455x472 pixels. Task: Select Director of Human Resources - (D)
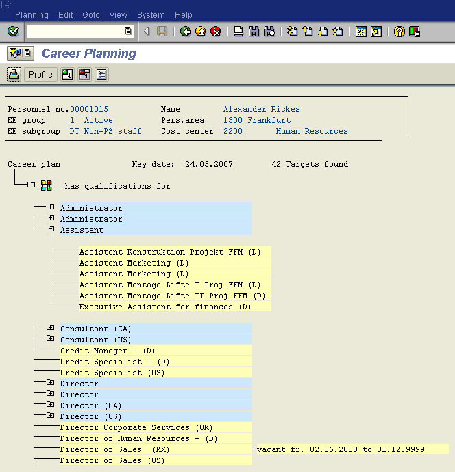point(156,438)
